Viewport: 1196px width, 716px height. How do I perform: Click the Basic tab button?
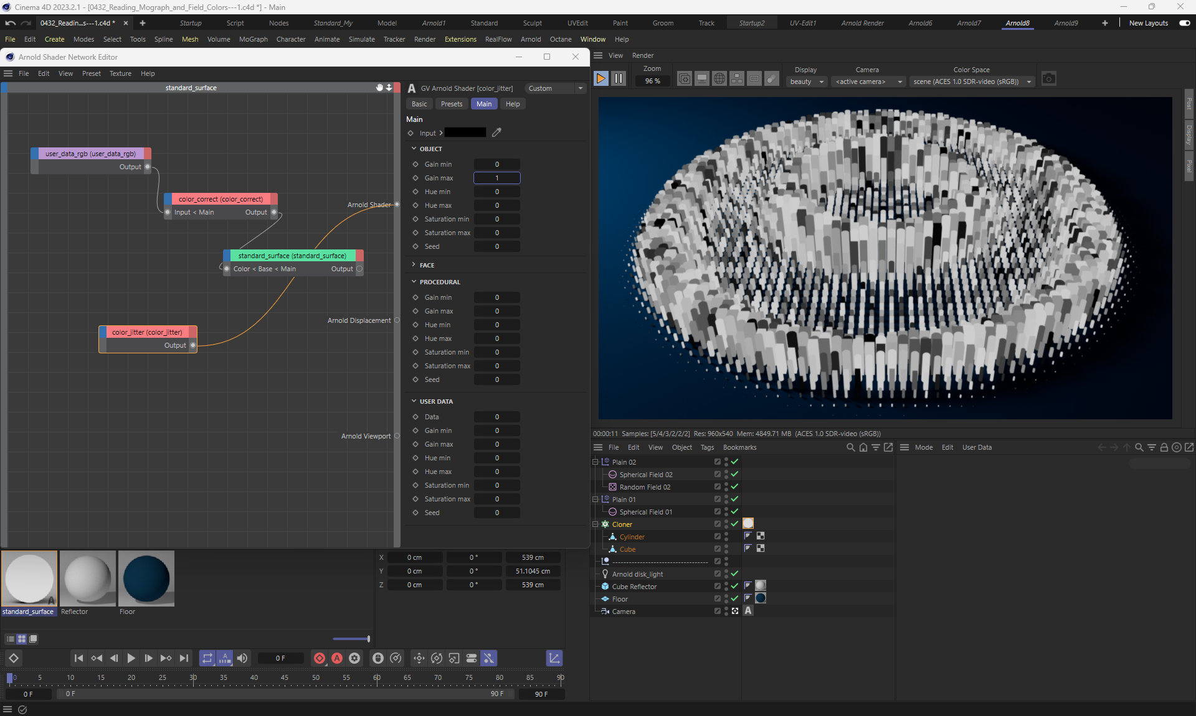pos(419,104)
